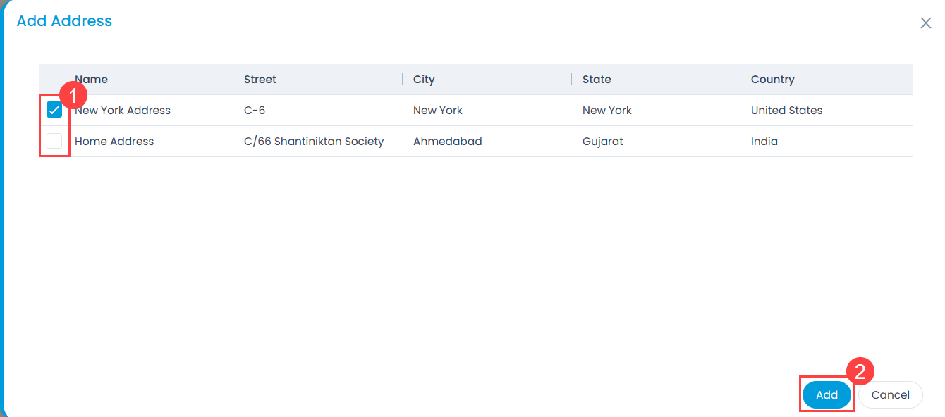Image resolution: width=945 pixels, height=417 pixels.
Task: Click the Add Address dialog title
Action: click(x=64, y=21)
